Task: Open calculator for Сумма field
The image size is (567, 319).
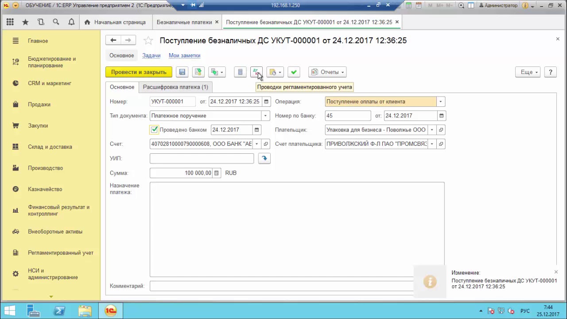Action: tap(217, 173)
